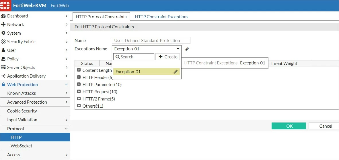The image size is (339, 160).
Task: Expand the Others(11) group
Action: (x=79, y=106)
